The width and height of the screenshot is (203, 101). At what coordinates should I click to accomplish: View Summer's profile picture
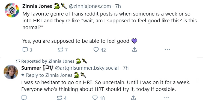click(x=11, y=72)
